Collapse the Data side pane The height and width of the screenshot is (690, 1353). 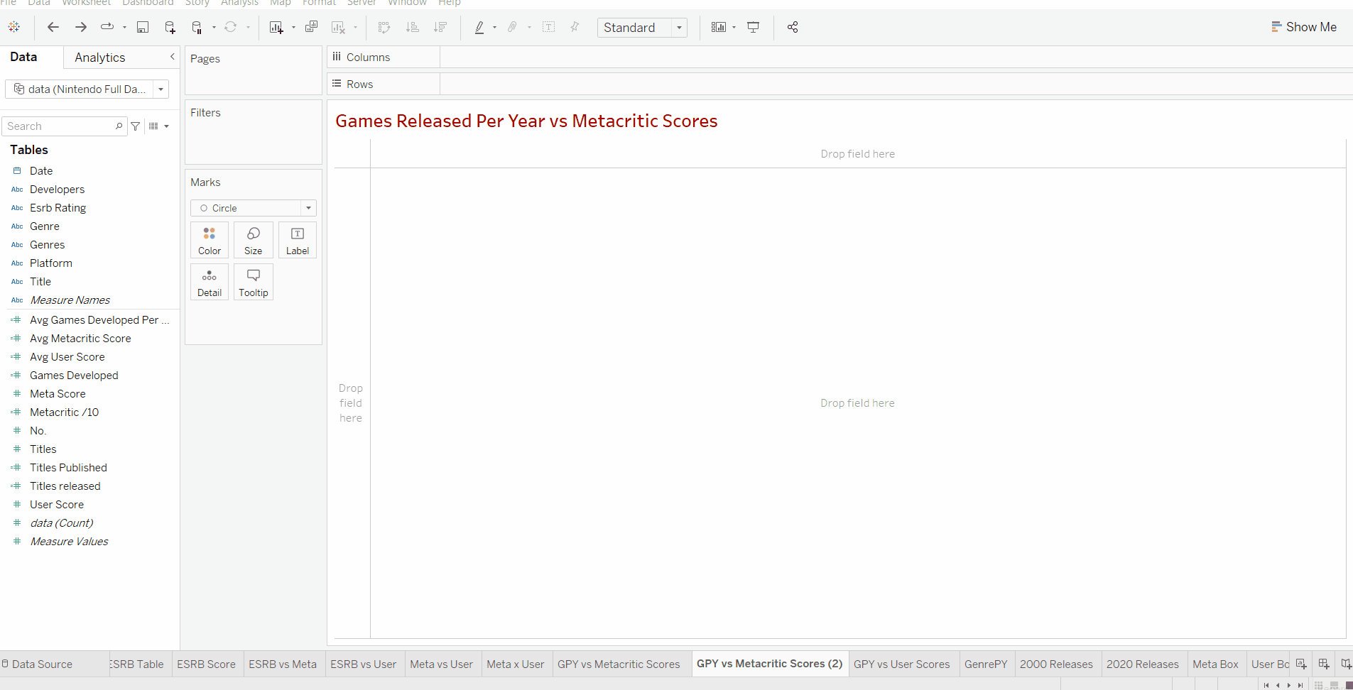172,57
